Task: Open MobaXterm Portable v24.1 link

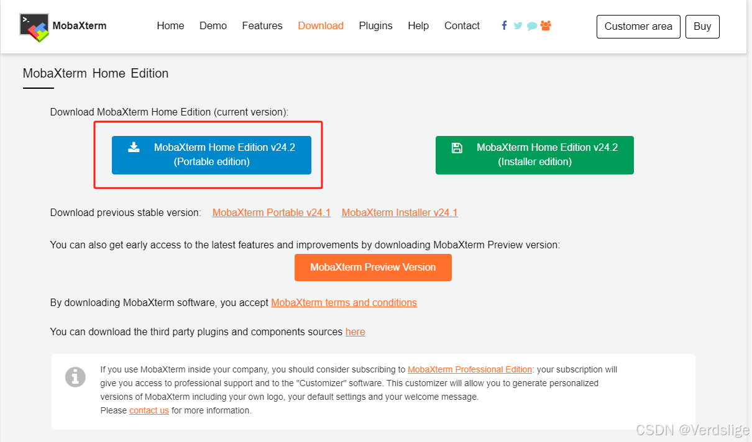Action: click(x=272, y=213)
